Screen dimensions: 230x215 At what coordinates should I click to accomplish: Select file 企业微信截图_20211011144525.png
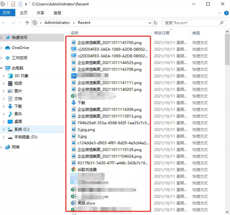pos(109,63)
